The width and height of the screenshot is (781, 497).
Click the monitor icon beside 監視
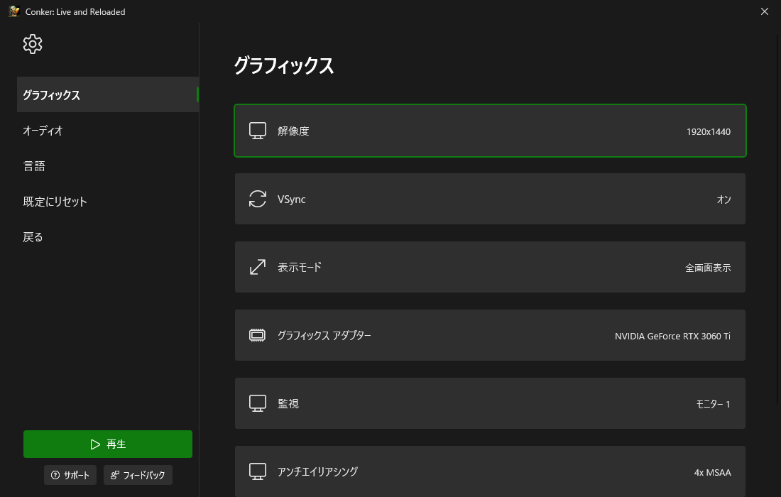[x=258, y=403]
